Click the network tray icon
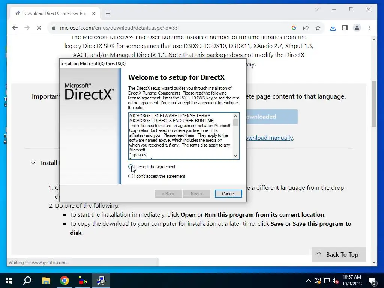Viewport: 384px width, 288px height. pyautogui.click(x=327, y=280)
